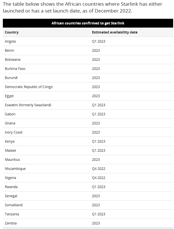Click the Mauritius country cell
Screen dimensions: 174x229
click(x=12, y=160)
